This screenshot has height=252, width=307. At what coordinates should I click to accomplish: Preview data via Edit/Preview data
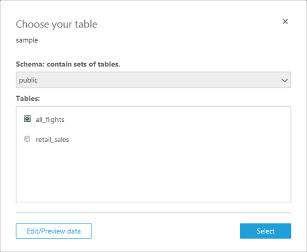point(54,231)
